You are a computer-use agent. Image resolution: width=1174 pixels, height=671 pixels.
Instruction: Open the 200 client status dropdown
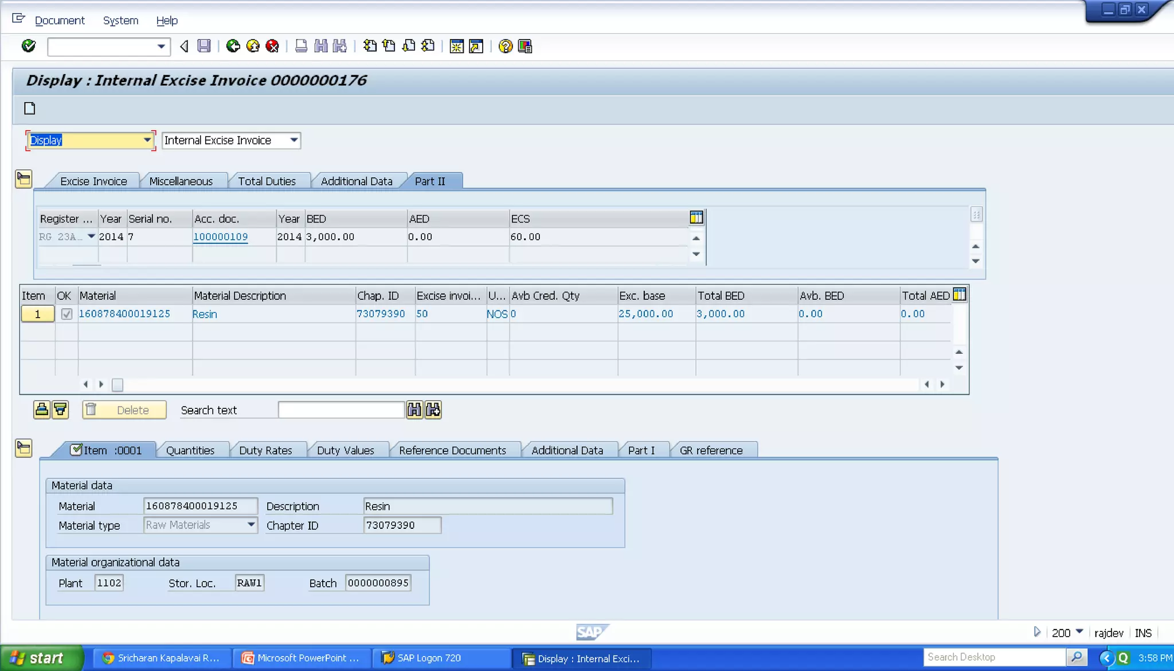pos(1079,632)
